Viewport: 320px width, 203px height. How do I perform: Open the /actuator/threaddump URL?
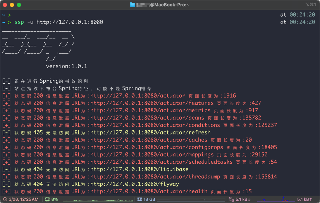click(x=155, y=177)
